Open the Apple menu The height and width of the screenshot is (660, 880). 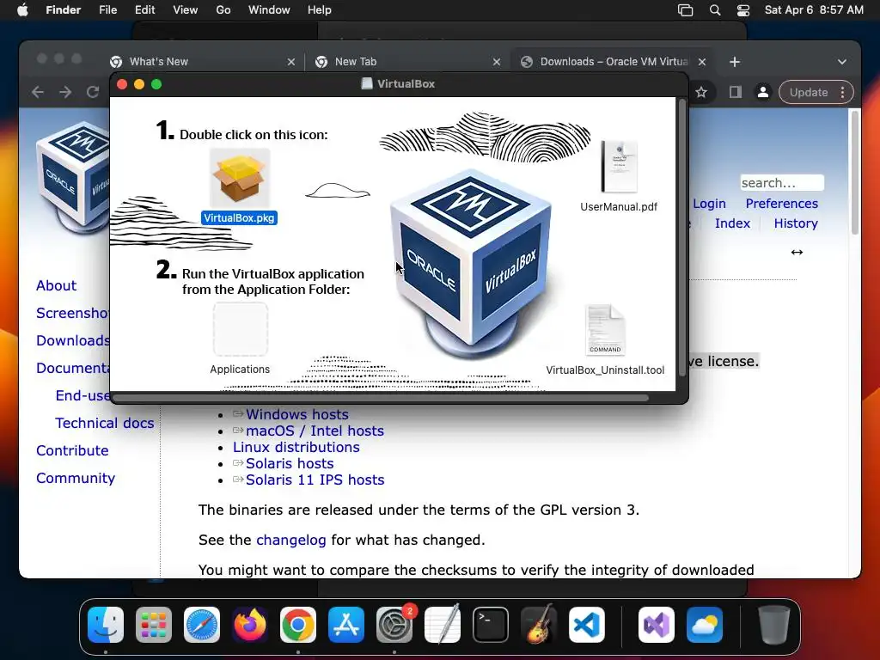click(22, 10)
